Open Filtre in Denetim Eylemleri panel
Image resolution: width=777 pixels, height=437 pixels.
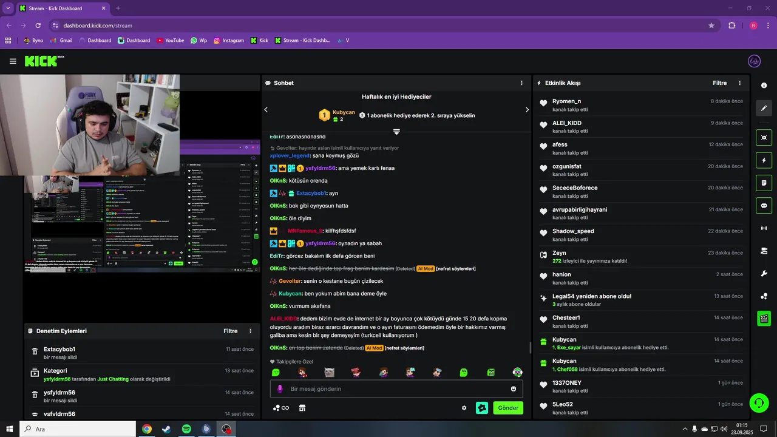pos(231,331)
